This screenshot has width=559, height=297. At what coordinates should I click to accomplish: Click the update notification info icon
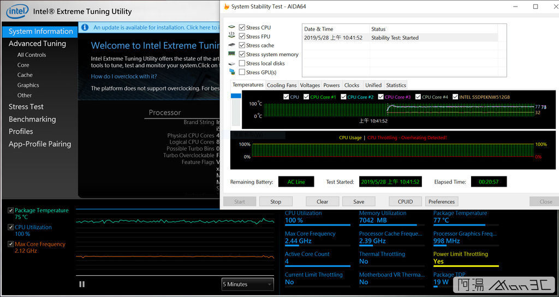[85, 27]
